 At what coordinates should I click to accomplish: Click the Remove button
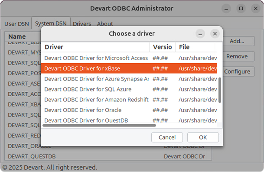coord(238,56)
